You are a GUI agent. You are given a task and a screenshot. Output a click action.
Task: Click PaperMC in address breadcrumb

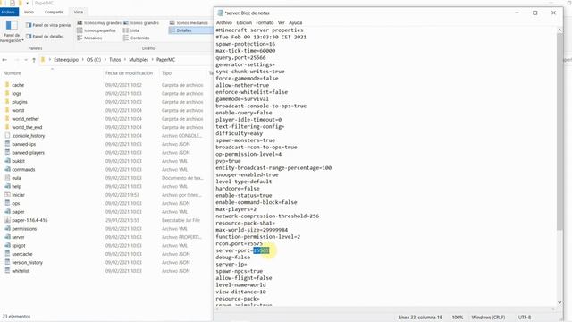click(165, 60)
